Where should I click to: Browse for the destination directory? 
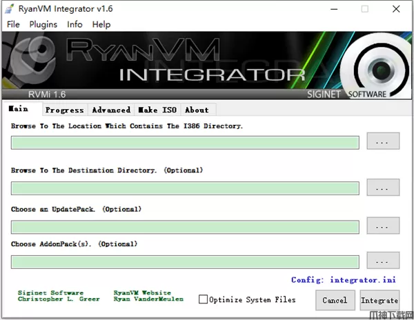tap(383, 188)
